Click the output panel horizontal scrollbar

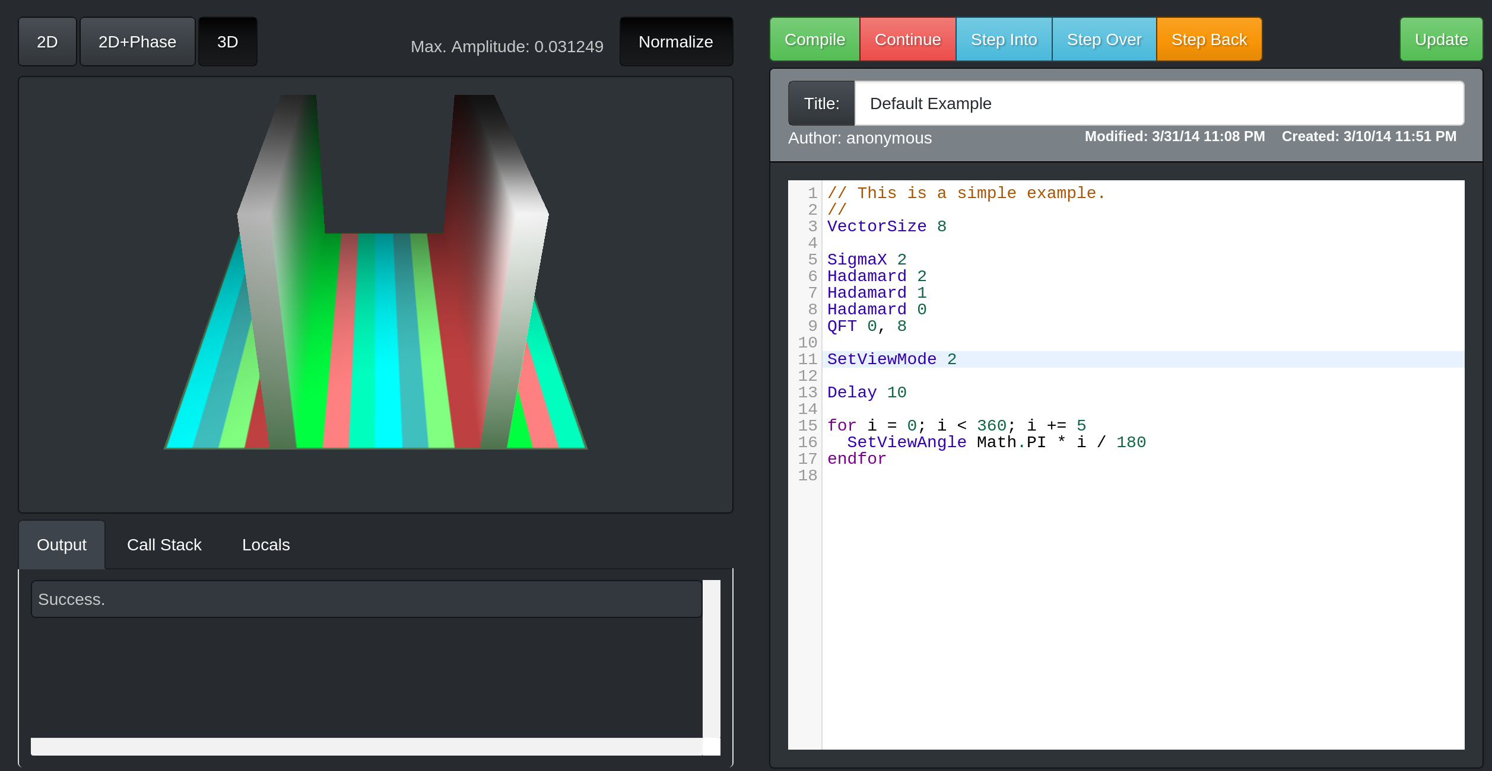coord(367,746)
